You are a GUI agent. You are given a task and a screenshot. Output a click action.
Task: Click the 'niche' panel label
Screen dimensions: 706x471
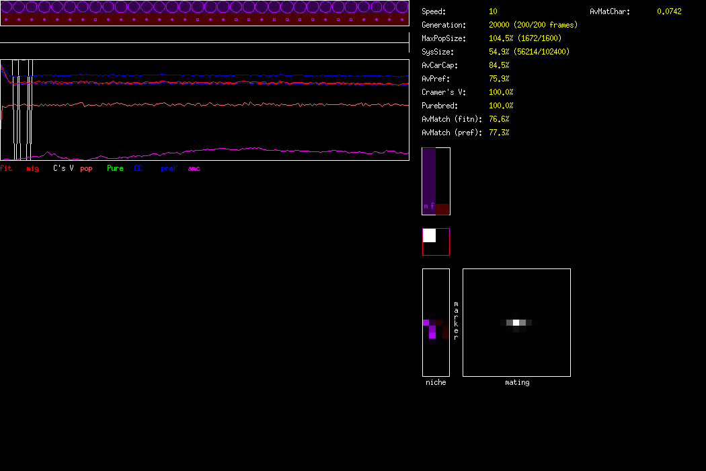[436, 382]
